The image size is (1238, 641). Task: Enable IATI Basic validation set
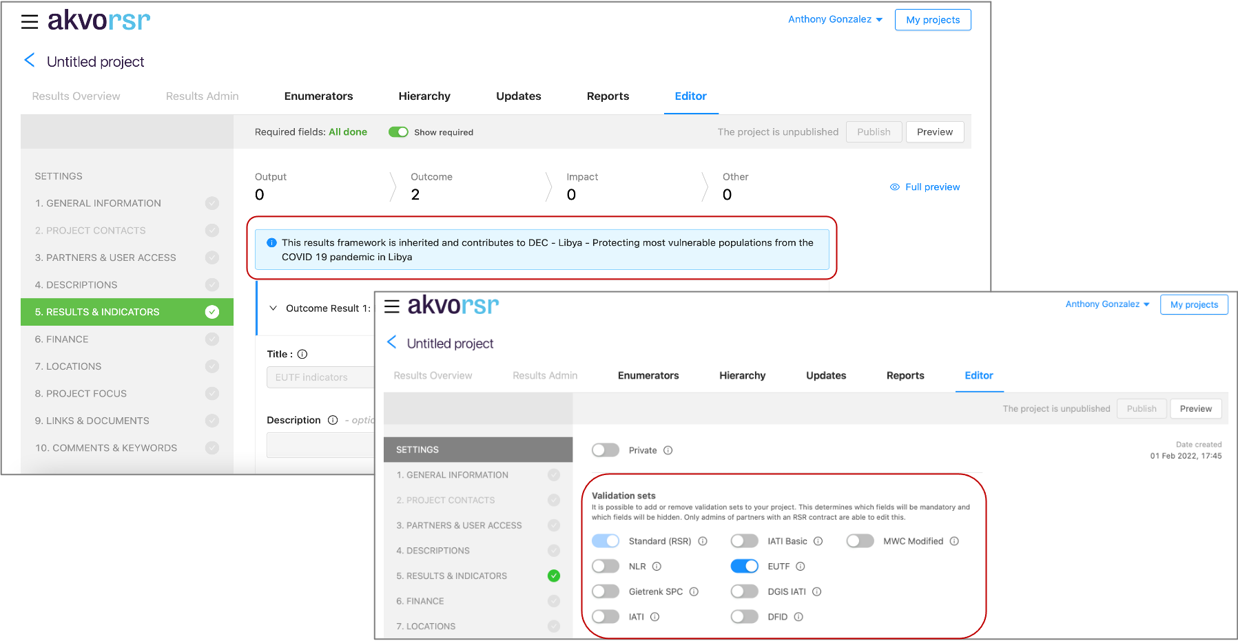point(745,541)
